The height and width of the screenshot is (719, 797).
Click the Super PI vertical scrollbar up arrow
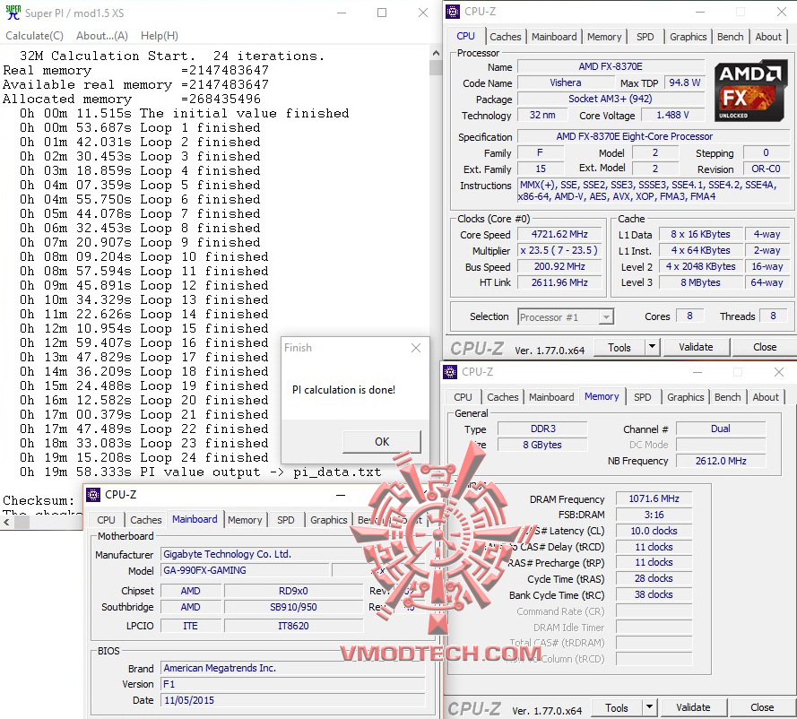pos(436,53)
